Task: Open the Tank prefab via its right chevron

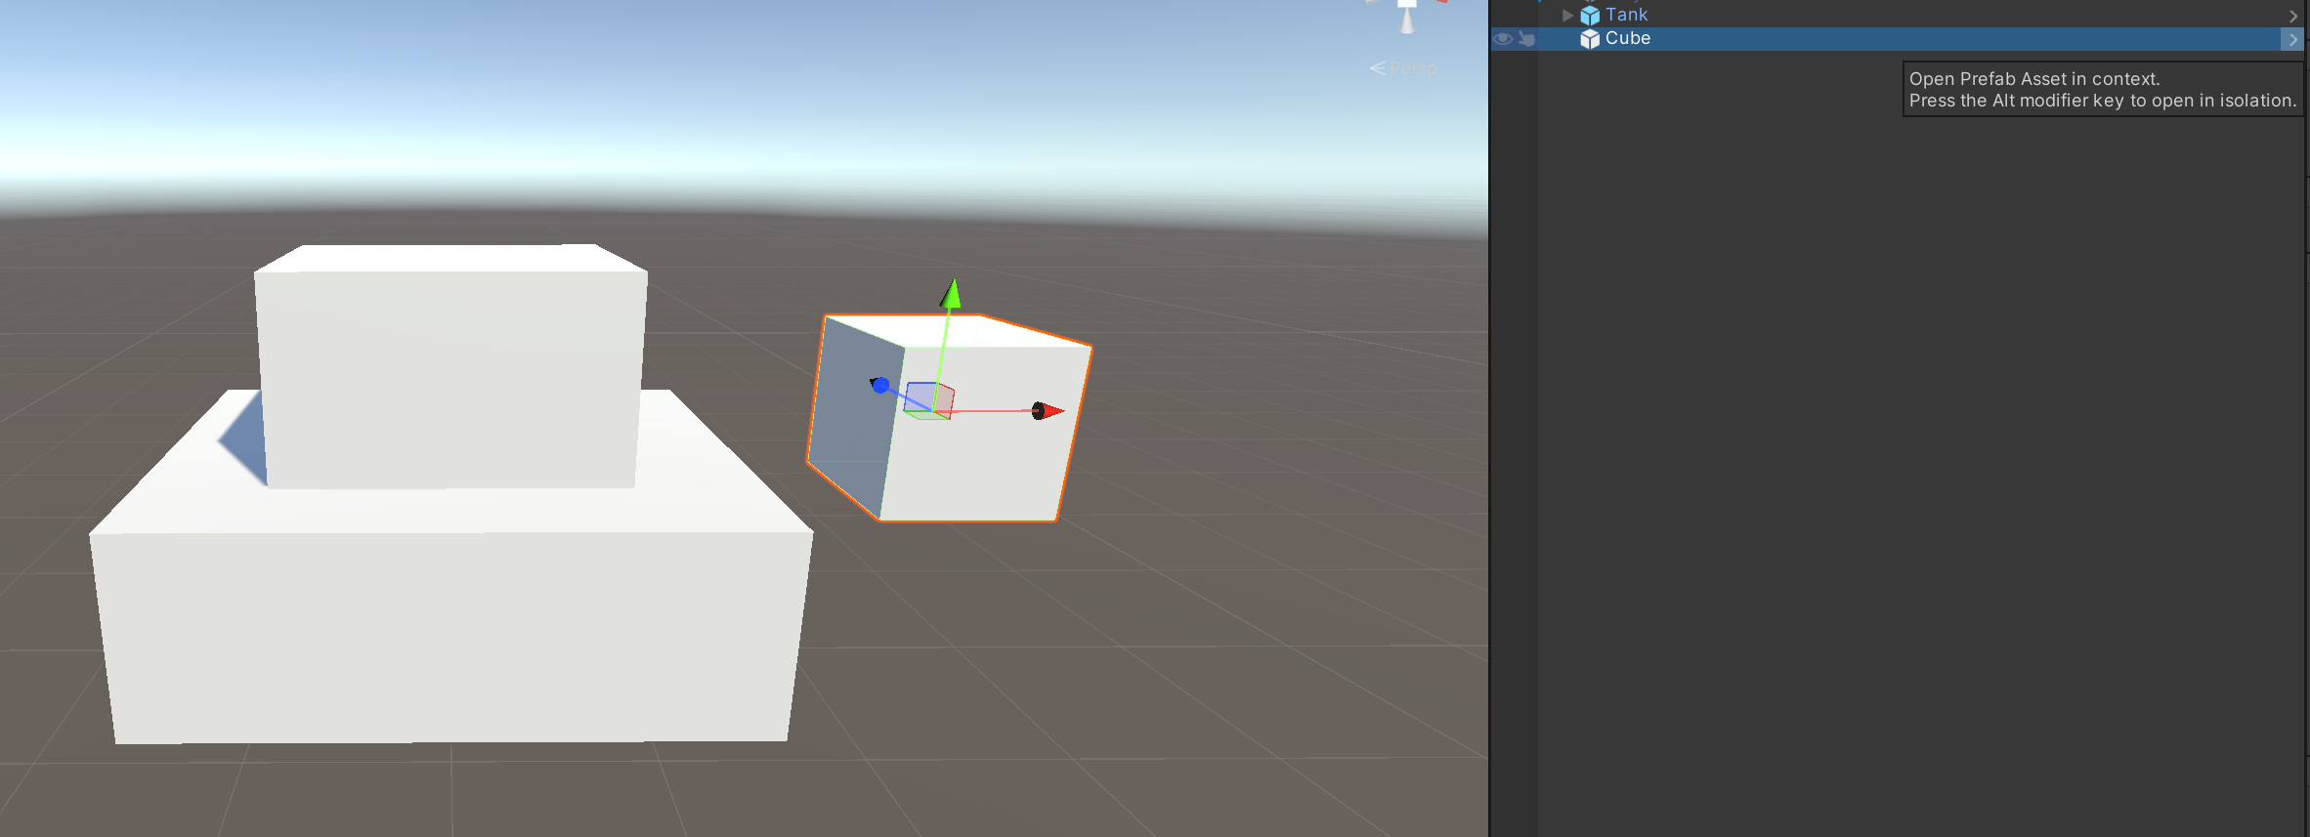Action: tap(2292, 16)
